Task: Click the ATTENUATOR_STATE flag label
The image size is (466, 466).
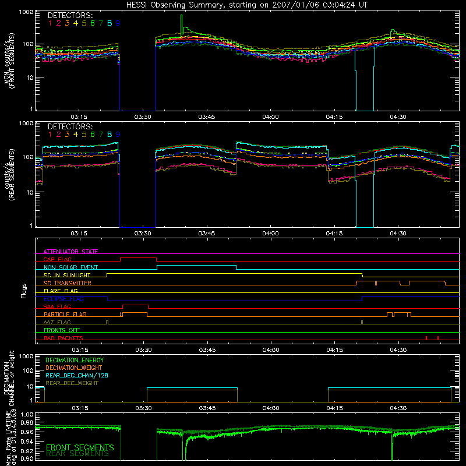Action: click(70, 252)
